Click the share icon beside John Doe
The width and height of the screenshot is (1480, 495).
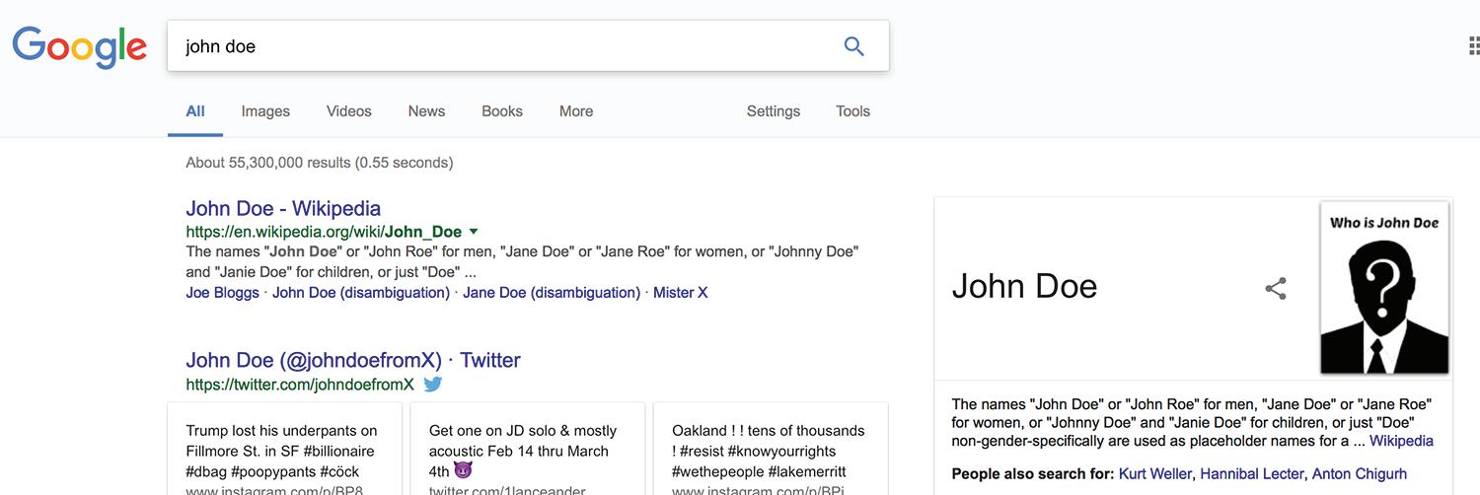(x=1276, y=288)
